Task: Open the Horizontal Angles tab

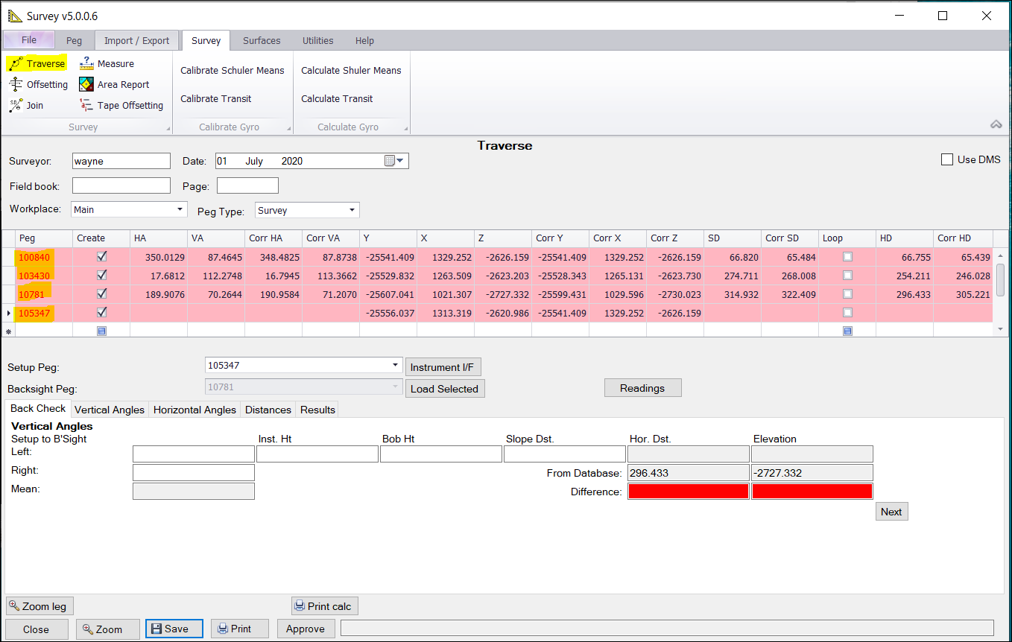Action: [195, 410]
